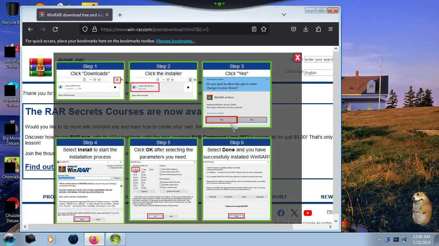Open the media player taskbar icon
The width and height of the screenshot is (439, 246).
51,239
